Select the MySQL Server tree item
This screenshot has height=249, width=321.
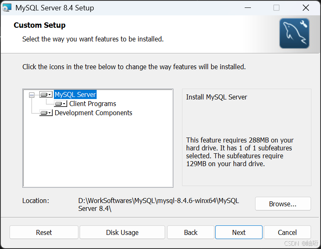coord(75,94)
